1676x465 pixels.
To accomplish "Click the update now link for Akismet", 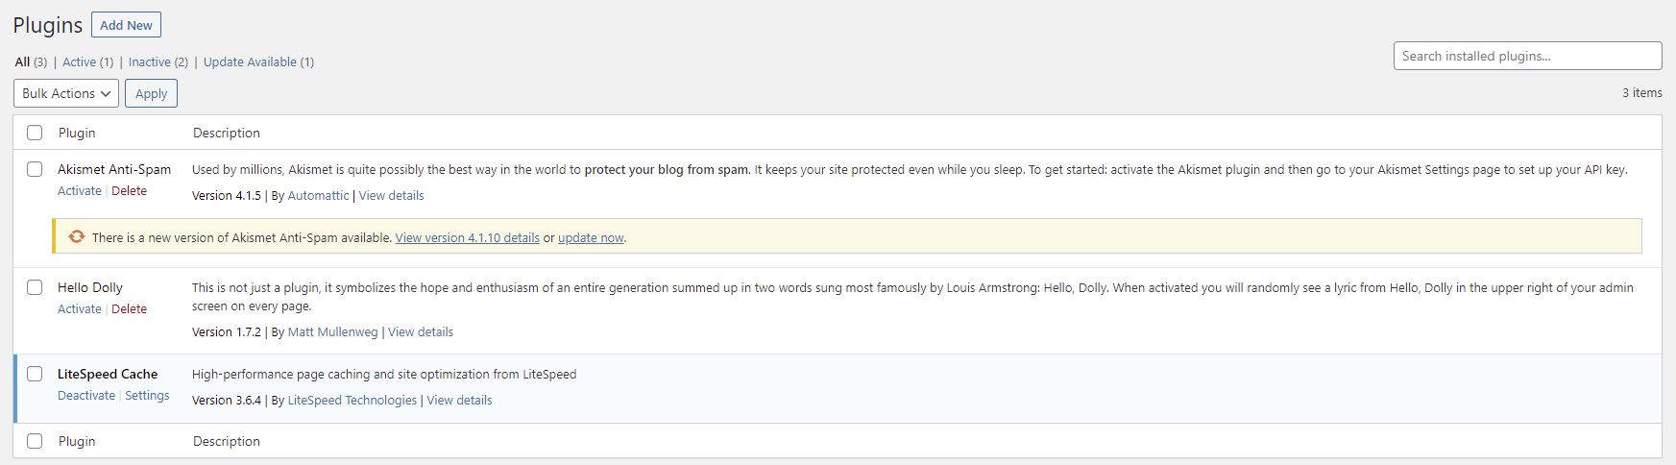I will coord(591,237).
